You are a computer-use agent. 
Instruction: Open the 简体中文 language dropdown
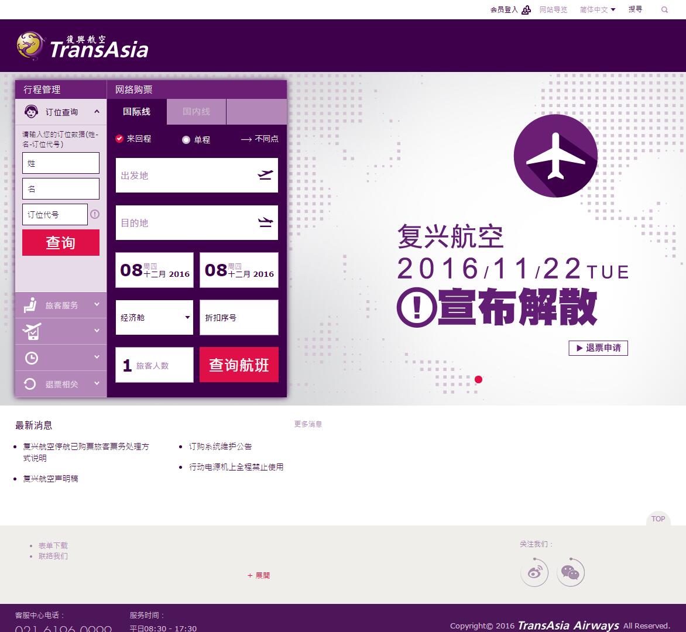tap(598, 9)
